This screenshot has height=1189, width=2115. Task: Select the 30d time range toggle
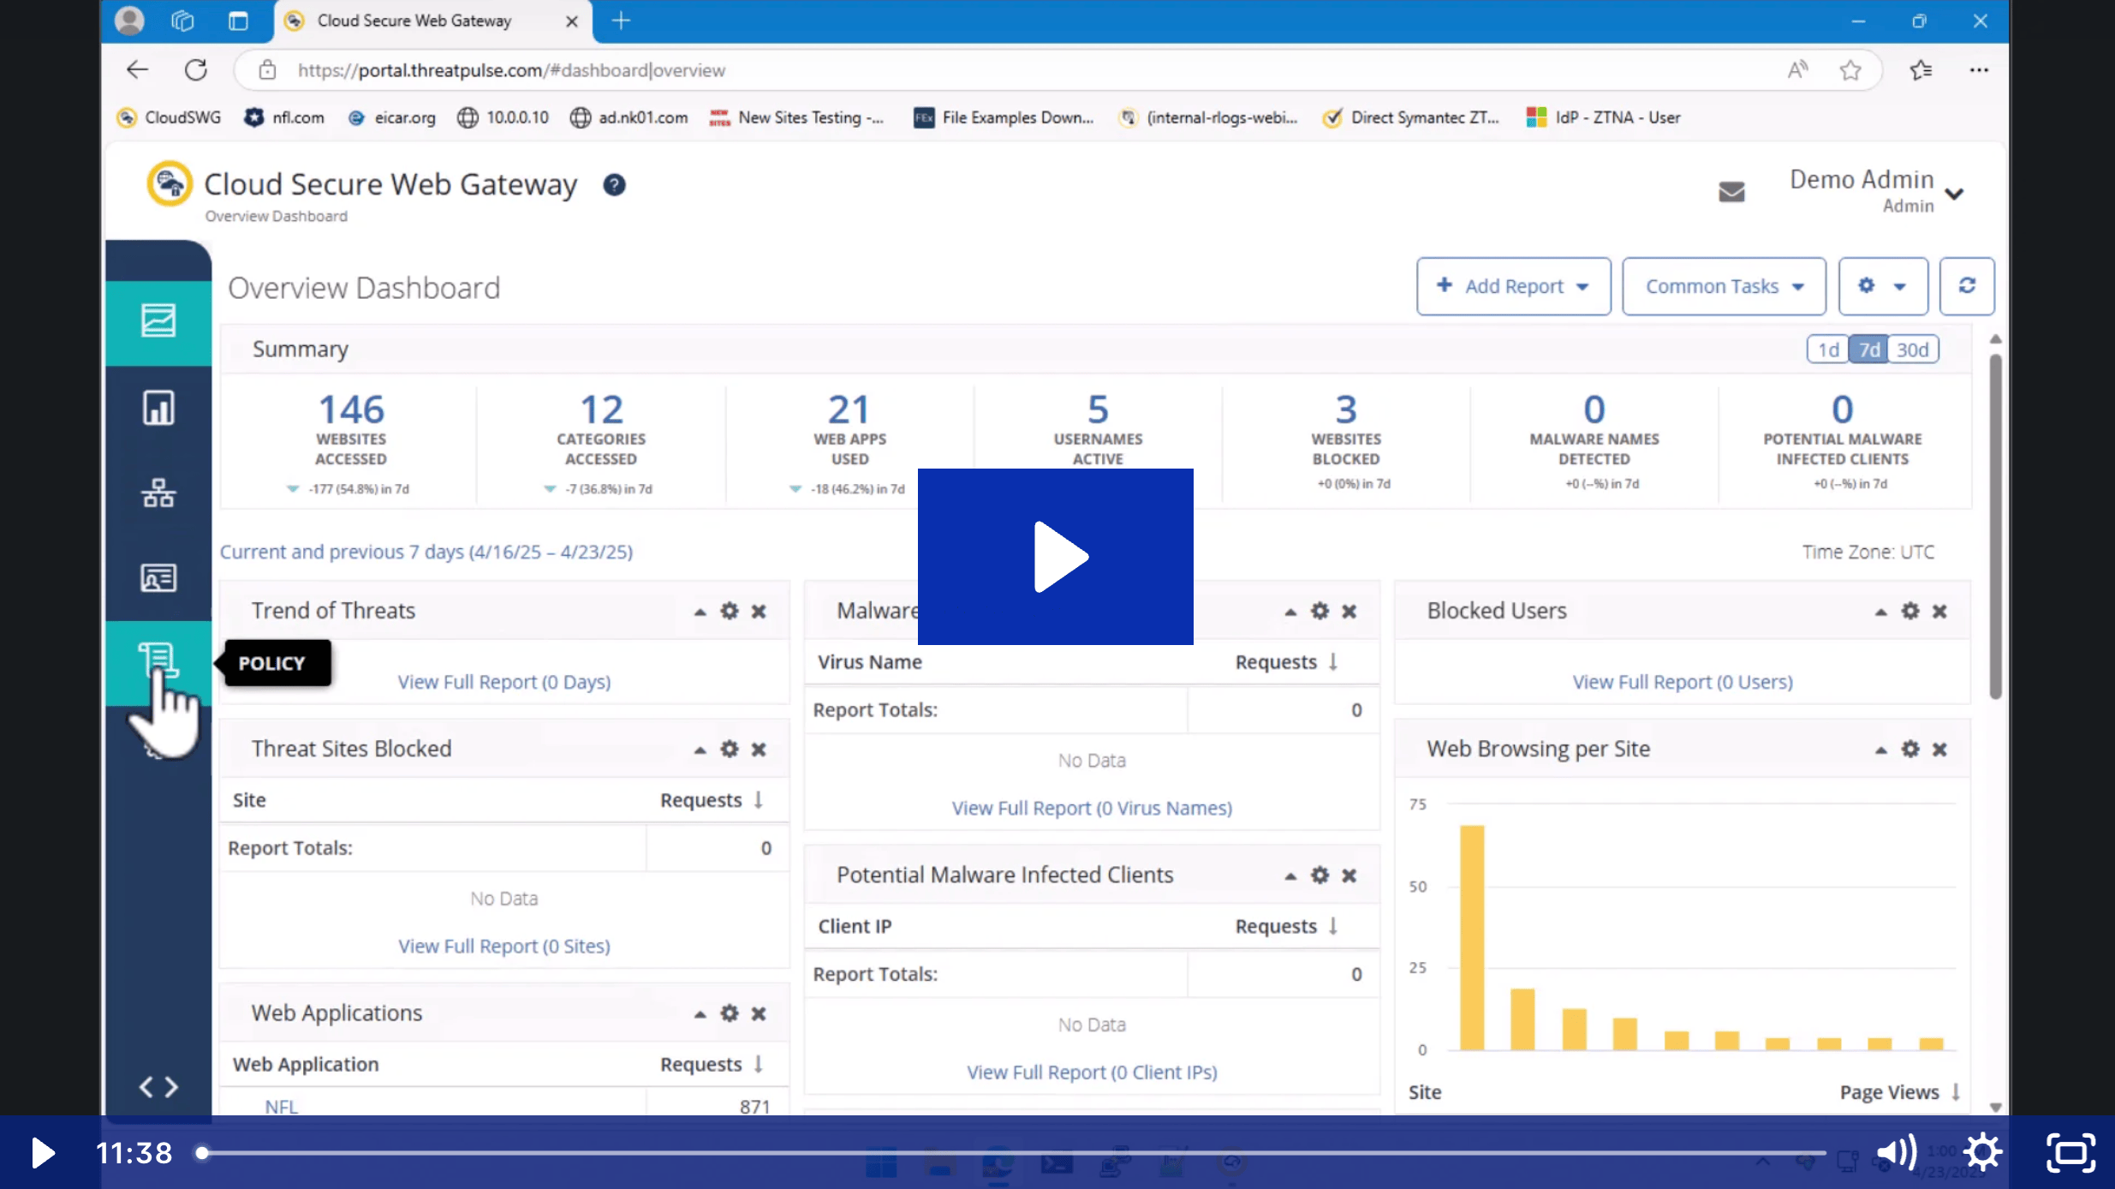pyautogui.click(x=1913, y=350)
